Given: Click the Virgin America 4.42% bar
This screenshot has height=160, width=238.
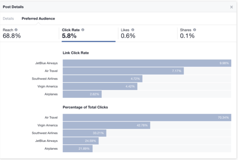Looking at the screenshot, I should point(100,86).
